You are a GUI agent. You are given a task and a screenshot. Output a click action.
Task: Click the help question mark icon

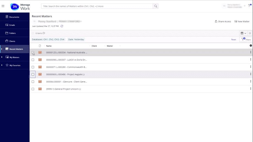[249, 6]
